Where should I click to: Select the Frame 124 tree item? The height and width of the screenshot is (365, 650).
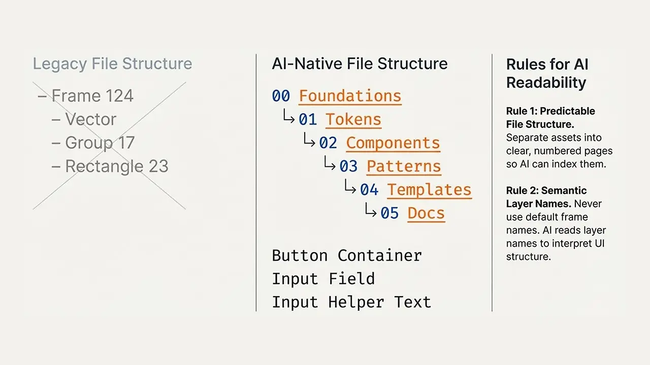[86, 96]
